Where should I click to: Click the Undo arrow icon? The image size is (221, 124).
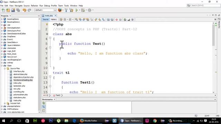point(25,10)
